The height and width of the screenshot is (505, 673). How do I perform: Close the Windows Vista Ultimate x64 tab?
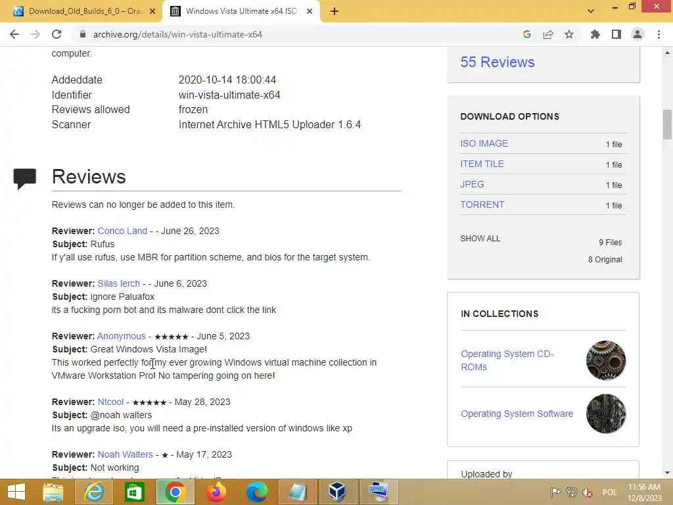tap(310, 12)
